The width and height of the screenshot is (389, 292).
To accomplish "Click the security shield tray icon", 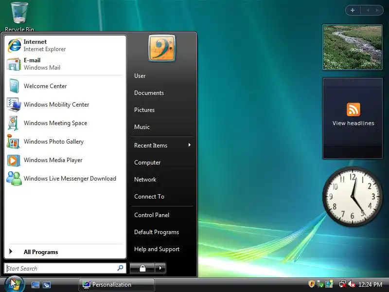I will [312, 284].
